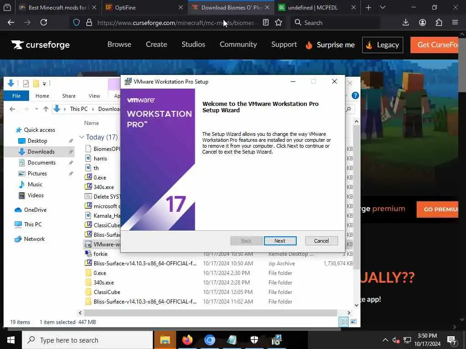Click the CurseForge URL address bar

pyautogui.click(x=175, y=23)
